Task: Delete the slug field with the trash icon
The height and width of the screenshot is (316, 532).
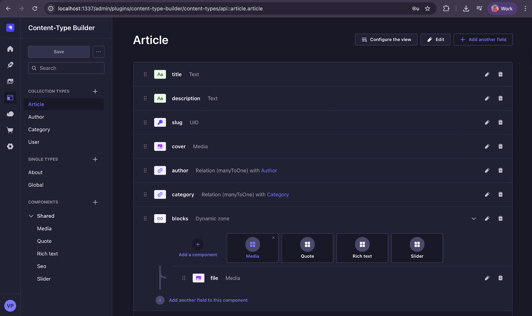Action: [x=500, y=122]
